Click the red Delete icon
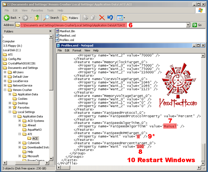Screen dimensions: 208x172 (102, 18)
